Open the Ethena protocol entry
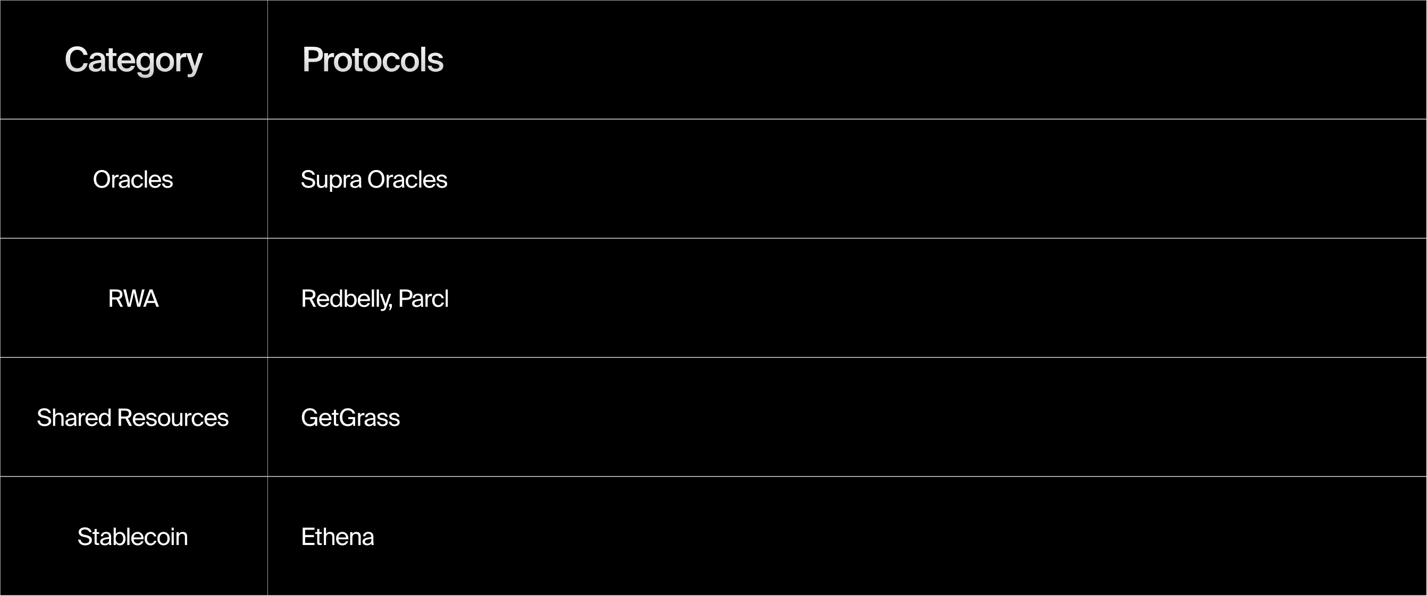The height and width of the screenshot is (596, 1427). [x=338, y=537]
